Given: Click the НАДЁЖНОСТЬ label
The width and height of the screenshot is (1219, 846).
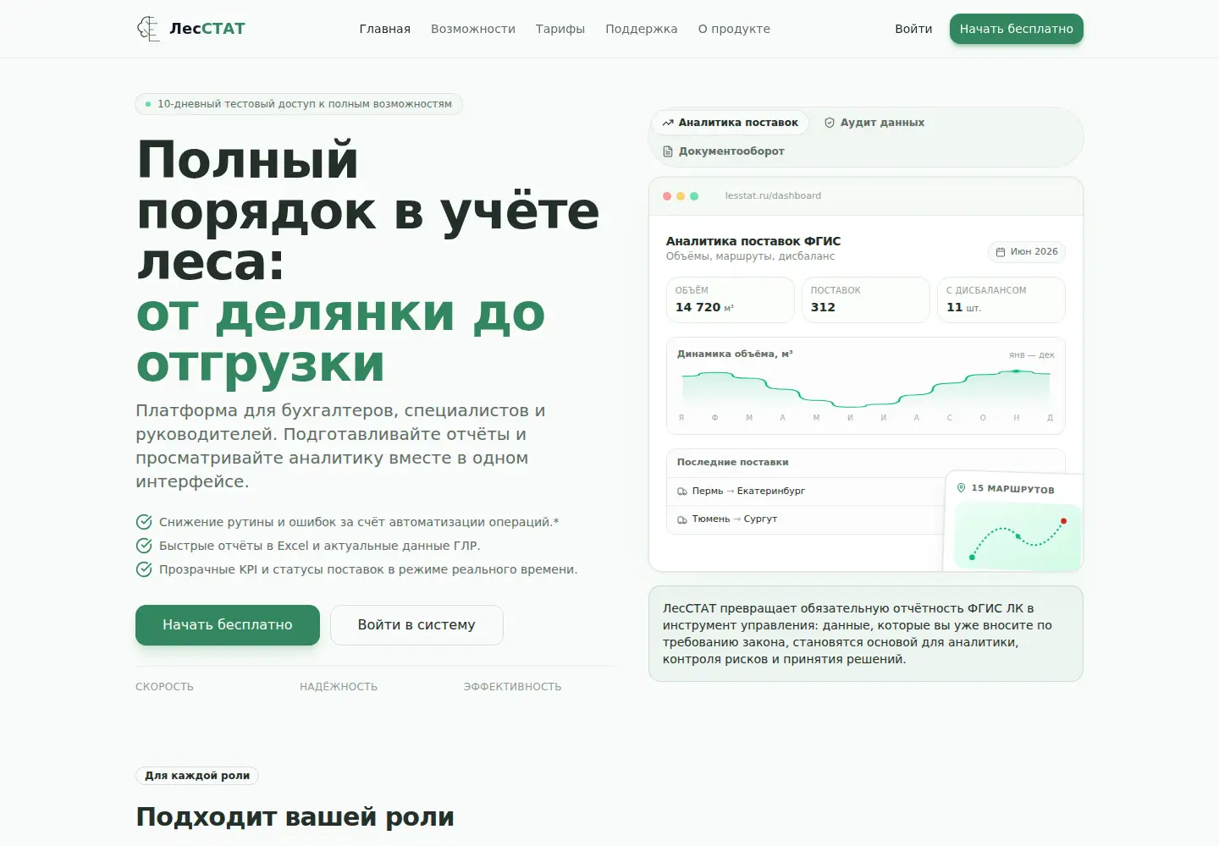Looking at the screenshot, I should click(x=339, y=687).
